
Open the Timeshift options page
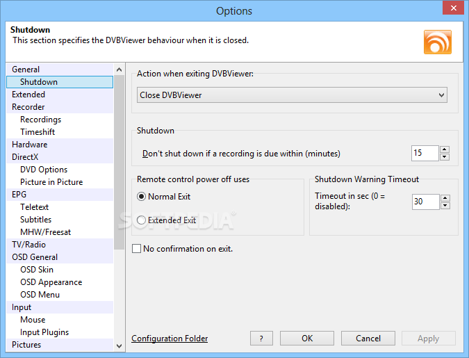pyautogui.click(x=60, y=131)
